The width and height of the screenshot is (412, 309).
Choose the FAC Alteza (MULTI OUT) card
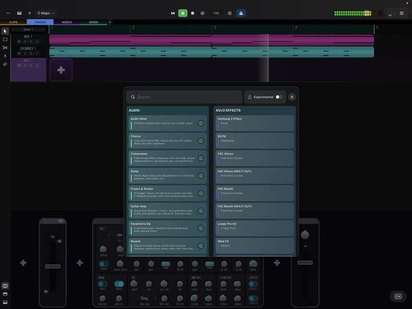click(x=255, y=176)
